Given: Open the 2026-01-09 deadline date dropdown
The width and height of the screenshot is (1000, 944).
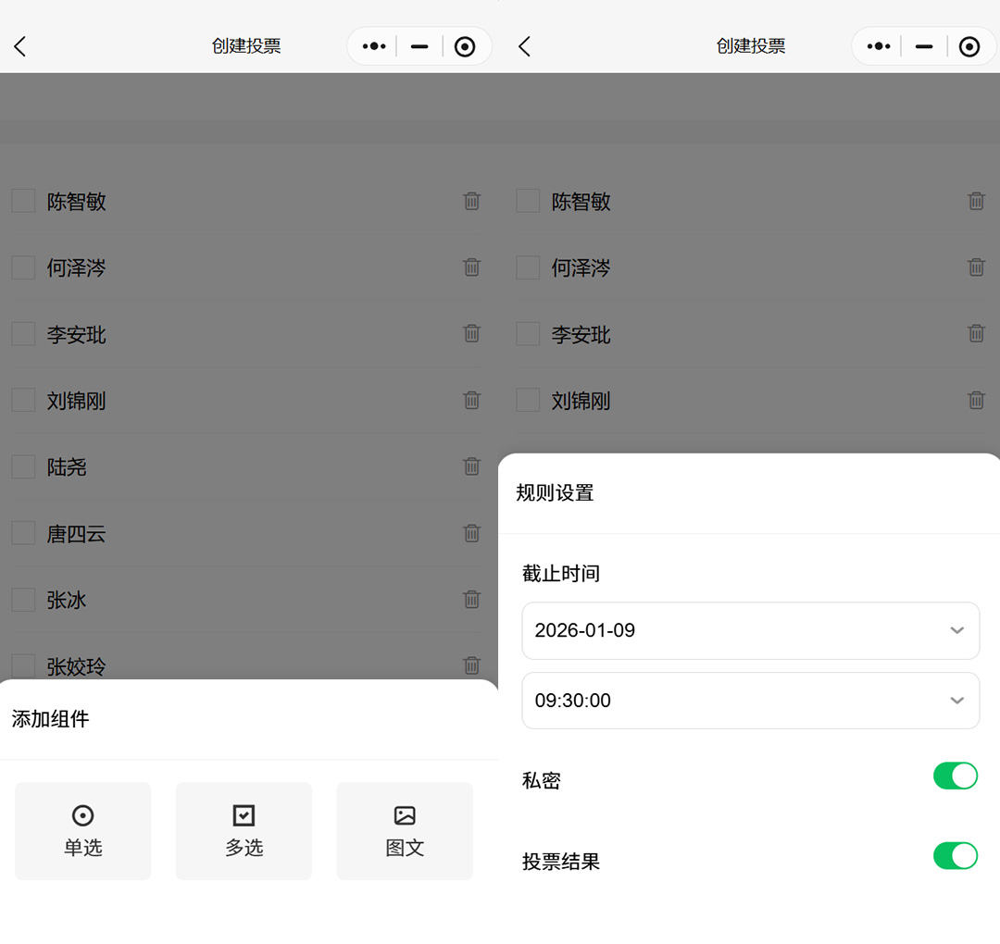Looking at the screenshot, I should click(x=750, y=630).
